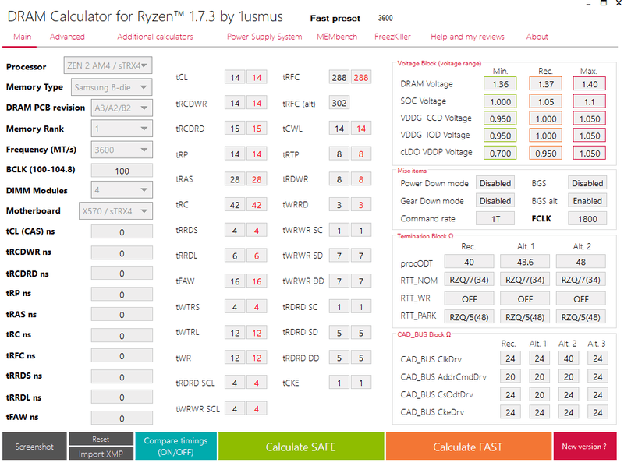Screen dimensions: 624x466
Task: Open the Additional calculators tab
Action: [154, 37]
